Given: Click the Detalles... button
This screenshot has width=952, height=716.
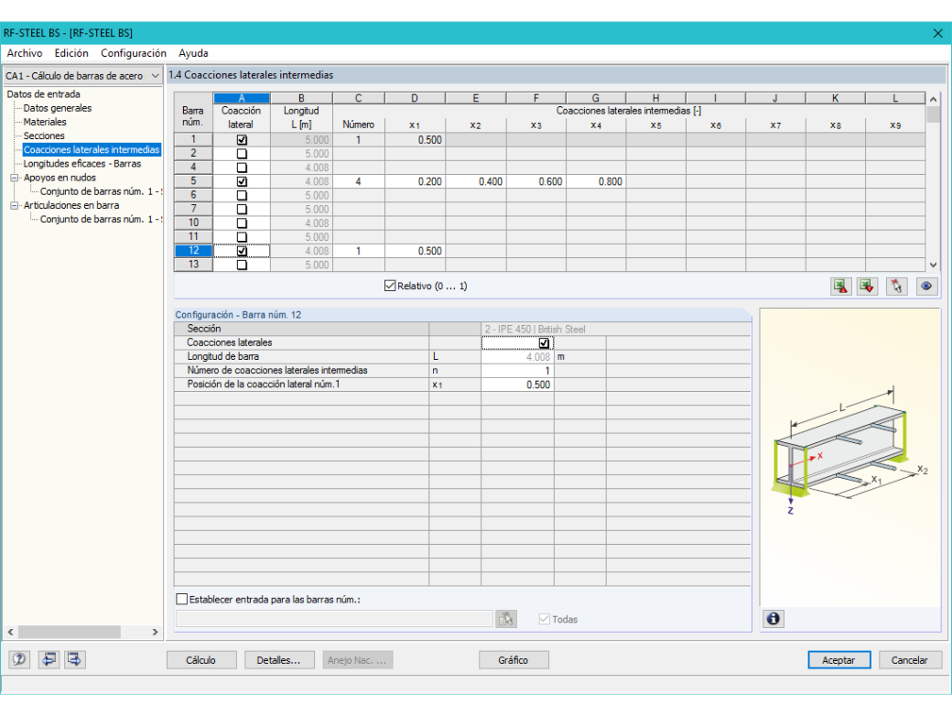Looking at the screenshot, I should pos(278,660).
